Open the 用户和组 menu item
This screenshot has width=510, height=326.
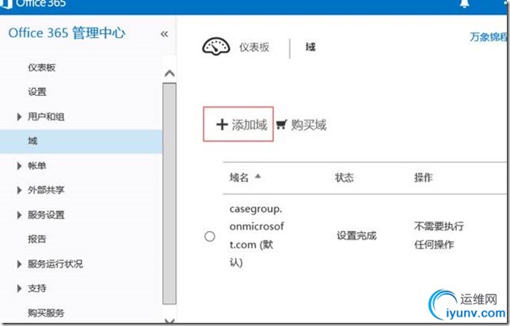click(46, 116)
